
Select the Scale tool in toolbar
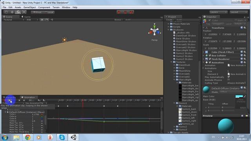point(24,12)
